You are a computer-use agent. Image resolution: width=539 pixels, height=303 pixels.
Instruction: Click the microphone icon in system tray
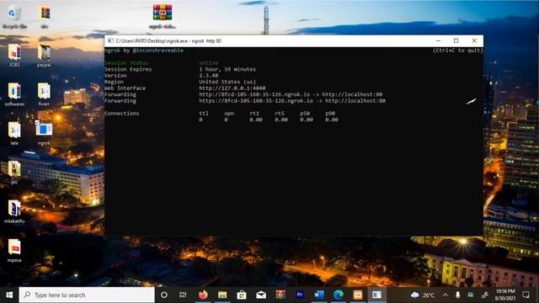[458, 295]
